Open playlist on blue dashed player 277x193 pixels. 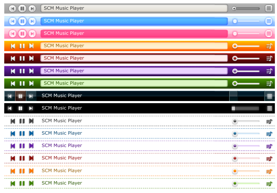269,134
